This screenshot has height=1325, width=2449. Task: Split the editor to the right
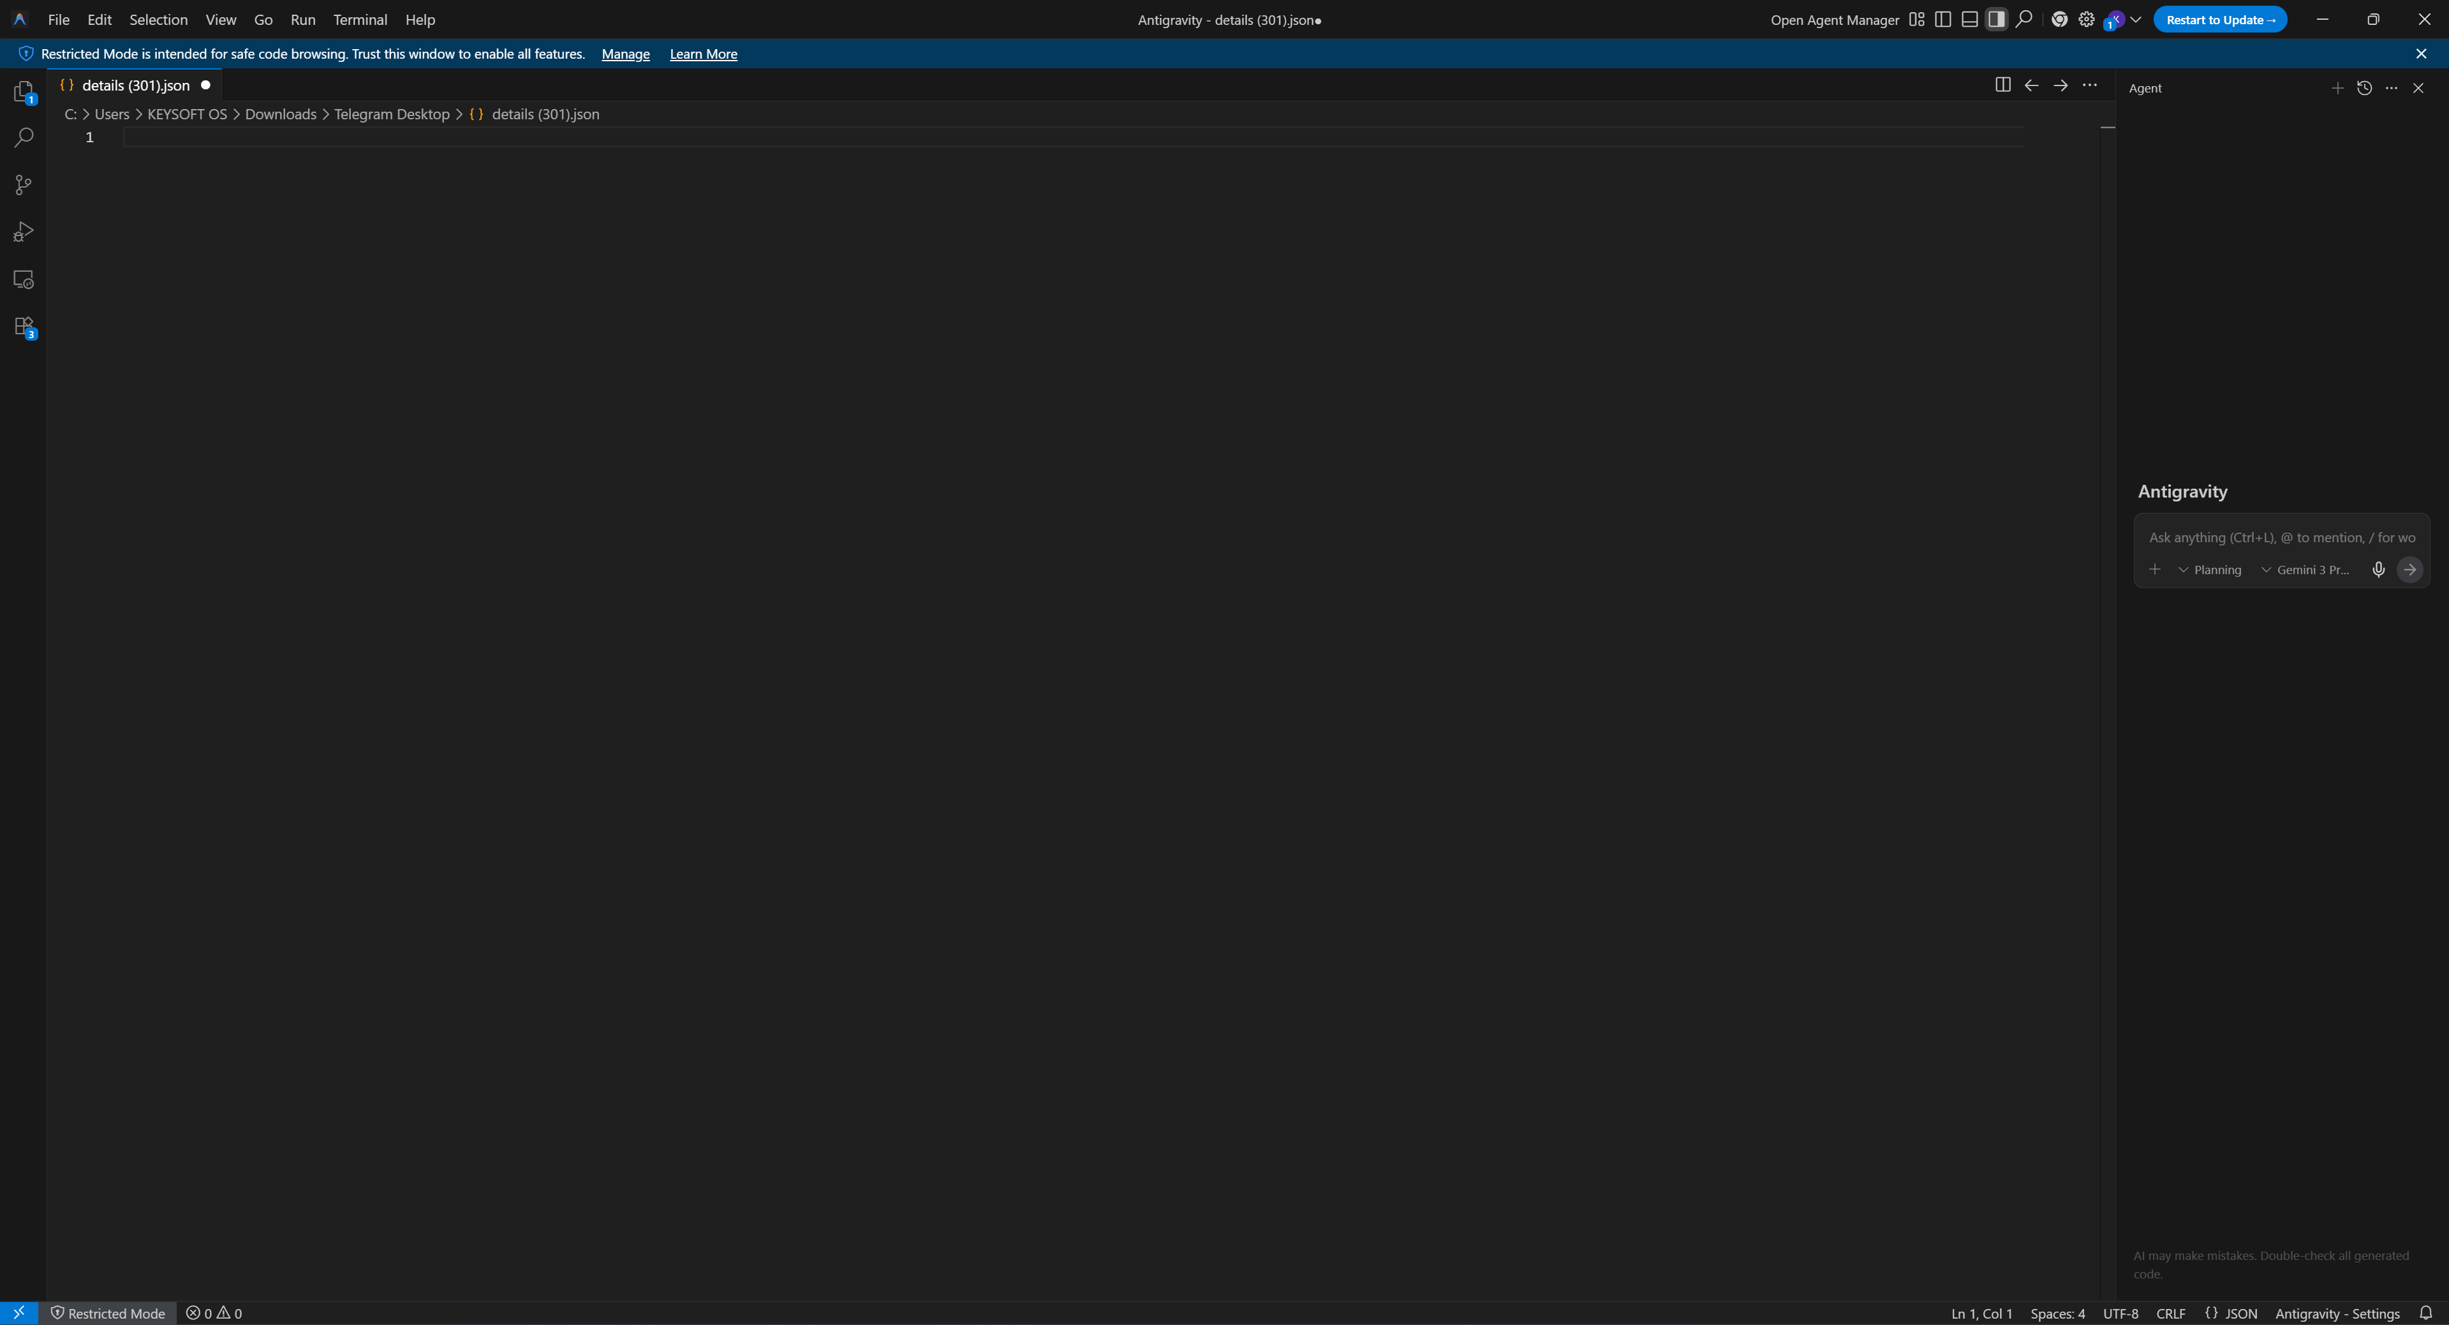pyautogui.click(x=2002, y=85)
